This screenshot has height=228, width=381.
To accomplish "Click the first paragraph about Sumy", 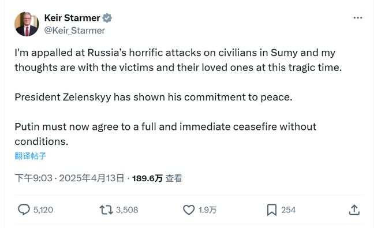I will 178,60.
